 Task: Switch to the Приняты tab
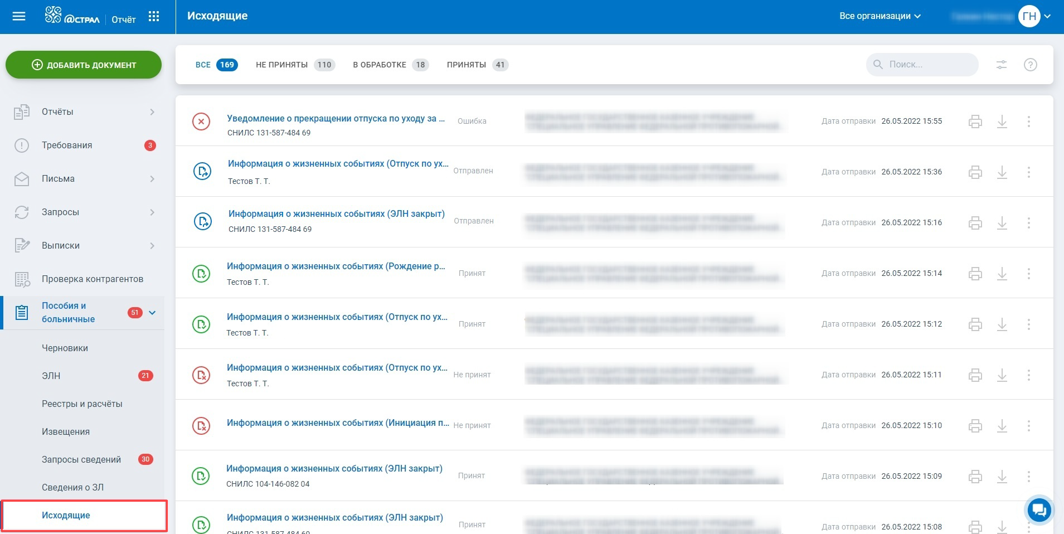(x=477, y=65)
